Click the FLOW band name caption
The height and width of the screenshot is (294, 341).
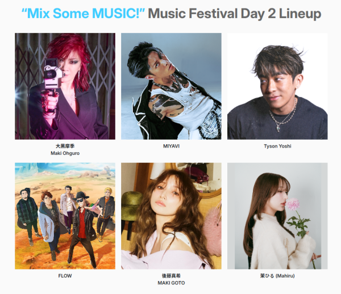[x=65, y=276]
